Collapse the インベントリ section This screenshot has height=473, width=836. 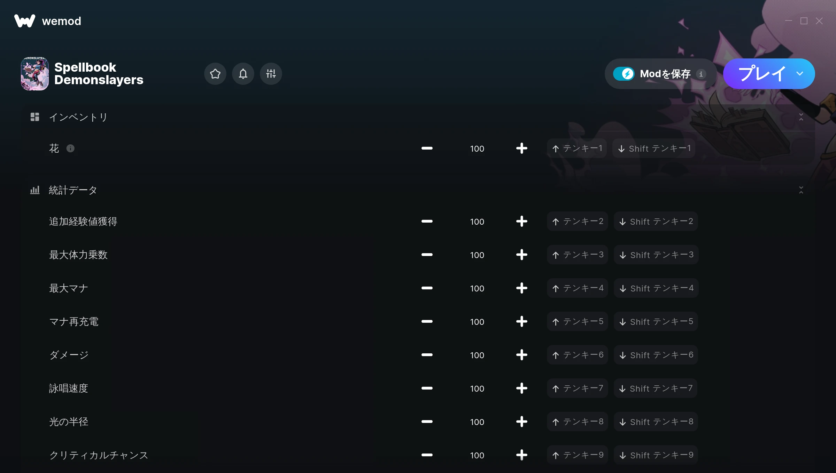coord(801,117)
